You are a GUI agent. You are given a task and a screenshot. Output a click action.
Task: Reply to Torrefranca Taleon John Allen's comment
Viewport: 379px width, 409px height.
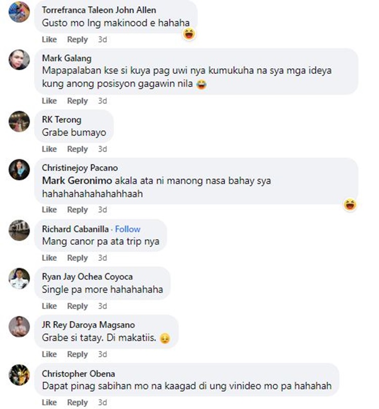[77, 39]
